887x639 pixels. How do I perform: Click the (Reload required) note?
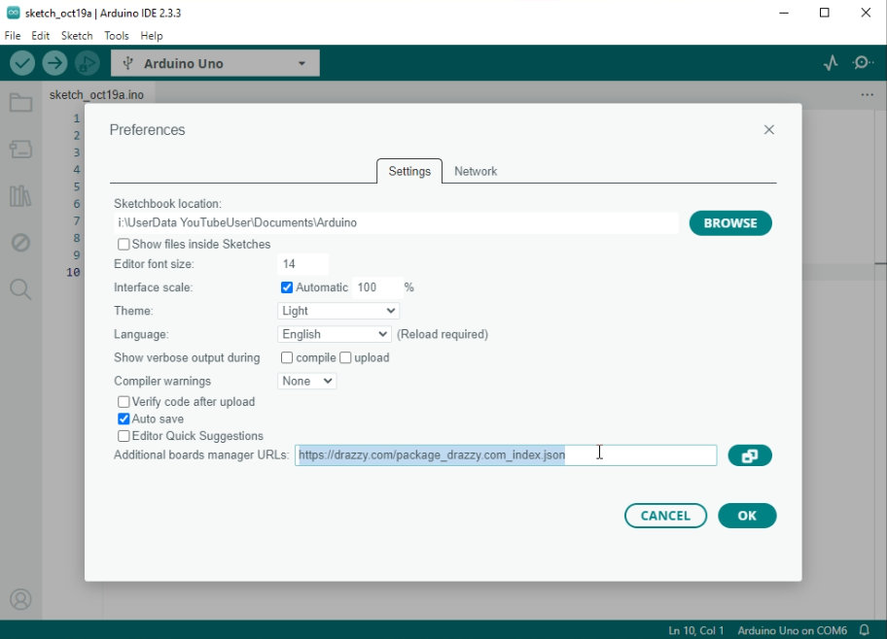pyautogui.click(x=443, y=334)
